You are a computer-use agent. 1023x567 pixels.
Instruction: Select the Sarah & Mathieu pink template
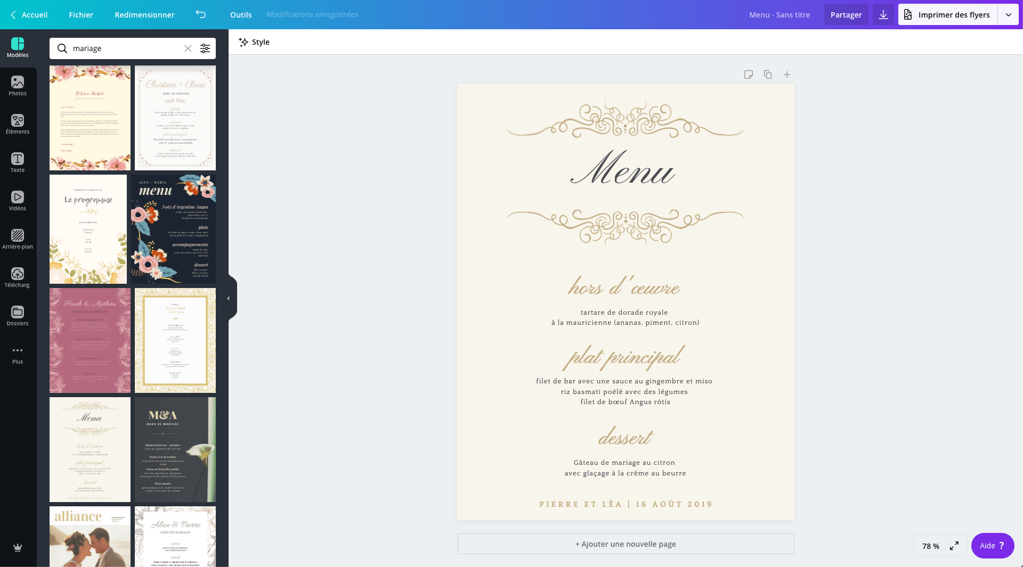click(90, 340)
